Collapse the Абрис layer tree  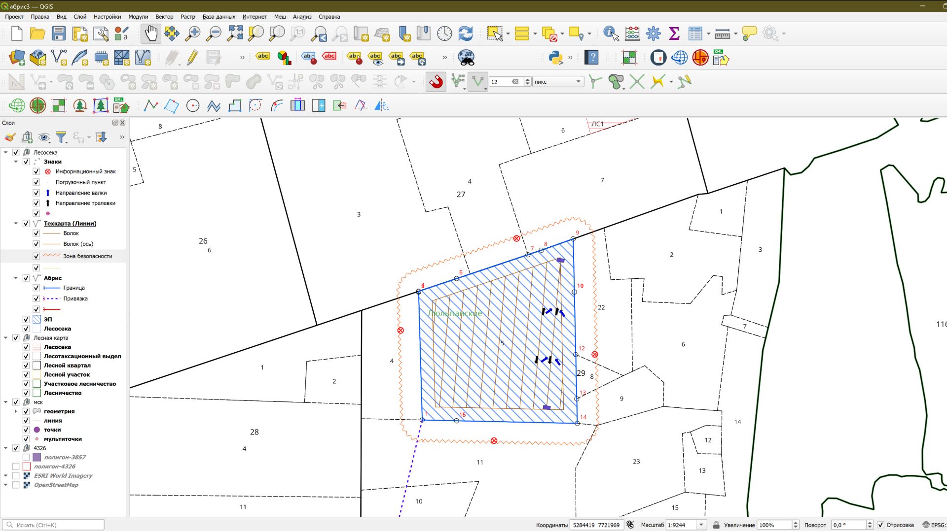pos(16,278)
